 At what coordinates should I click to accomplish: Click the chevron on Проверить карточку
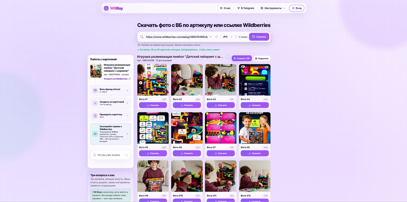pyautogui.click(x=127, y=116)
